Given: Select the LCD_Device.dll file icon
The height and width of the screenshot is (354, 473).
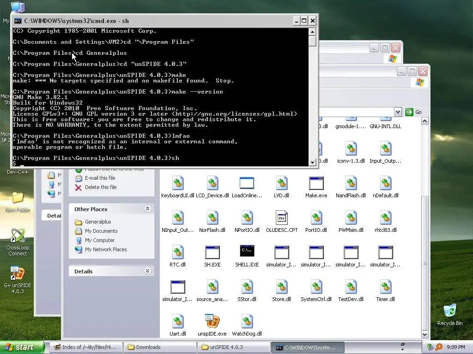Looking at the screenshot, I should 212,183.
